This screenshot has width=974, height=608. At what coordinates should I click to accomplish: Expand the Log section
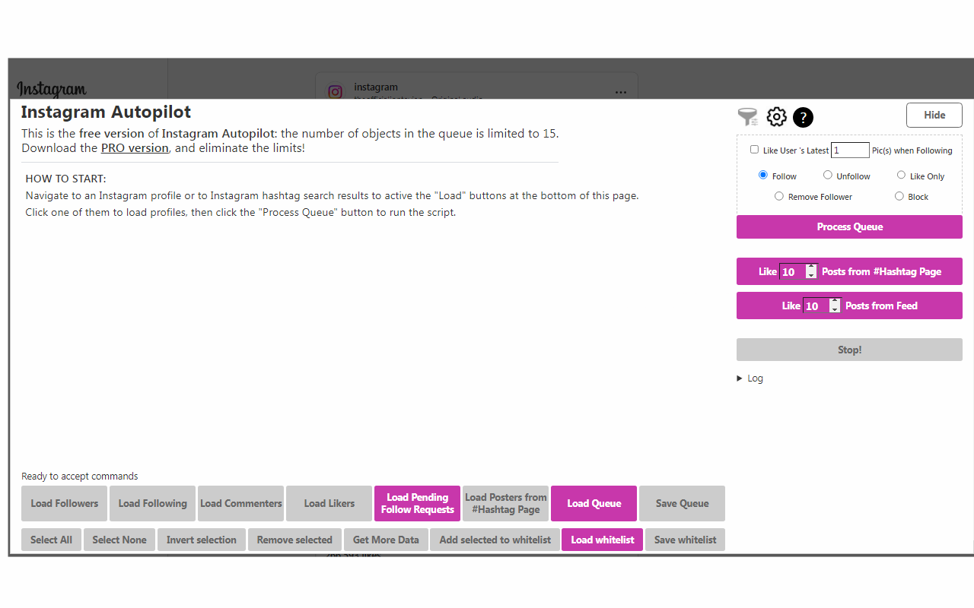[x=750, y=378]
